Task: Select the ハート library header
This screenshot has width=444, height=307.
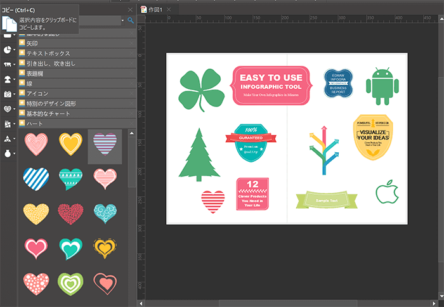Action: [77, 124]
